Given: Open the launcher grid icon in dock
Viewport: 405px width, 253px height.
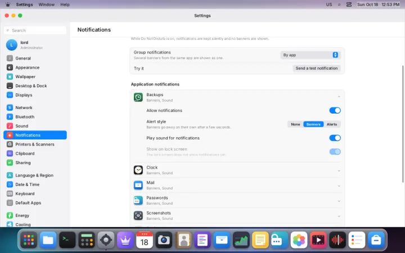Looking at the screenshot, I should pos(29,240).
